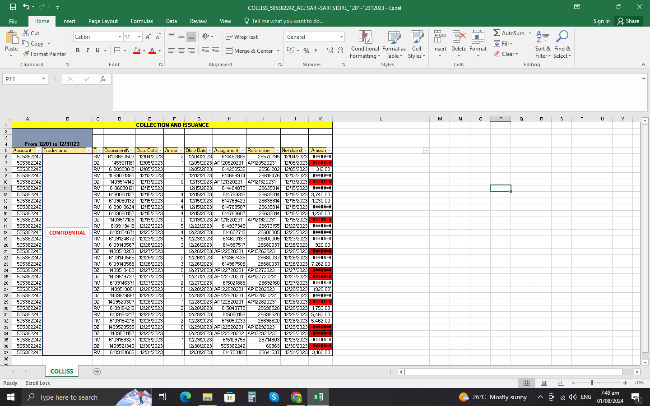Click the New Sheet plus icon
This screenshot has height=406, width=650.
click(97, 372)
